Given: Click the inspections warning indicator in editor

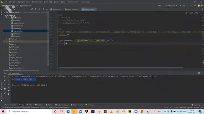Looking at the screenshot, I should (192, 13).
